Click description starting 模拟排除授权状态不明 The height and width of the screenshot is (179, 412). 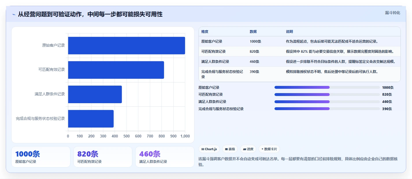click(x=332, y=72)
